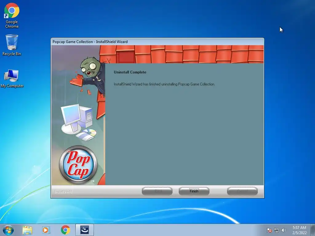Launch Windows Media Player from taskbar
315x236 pixels.
click(x=46, y=230)
